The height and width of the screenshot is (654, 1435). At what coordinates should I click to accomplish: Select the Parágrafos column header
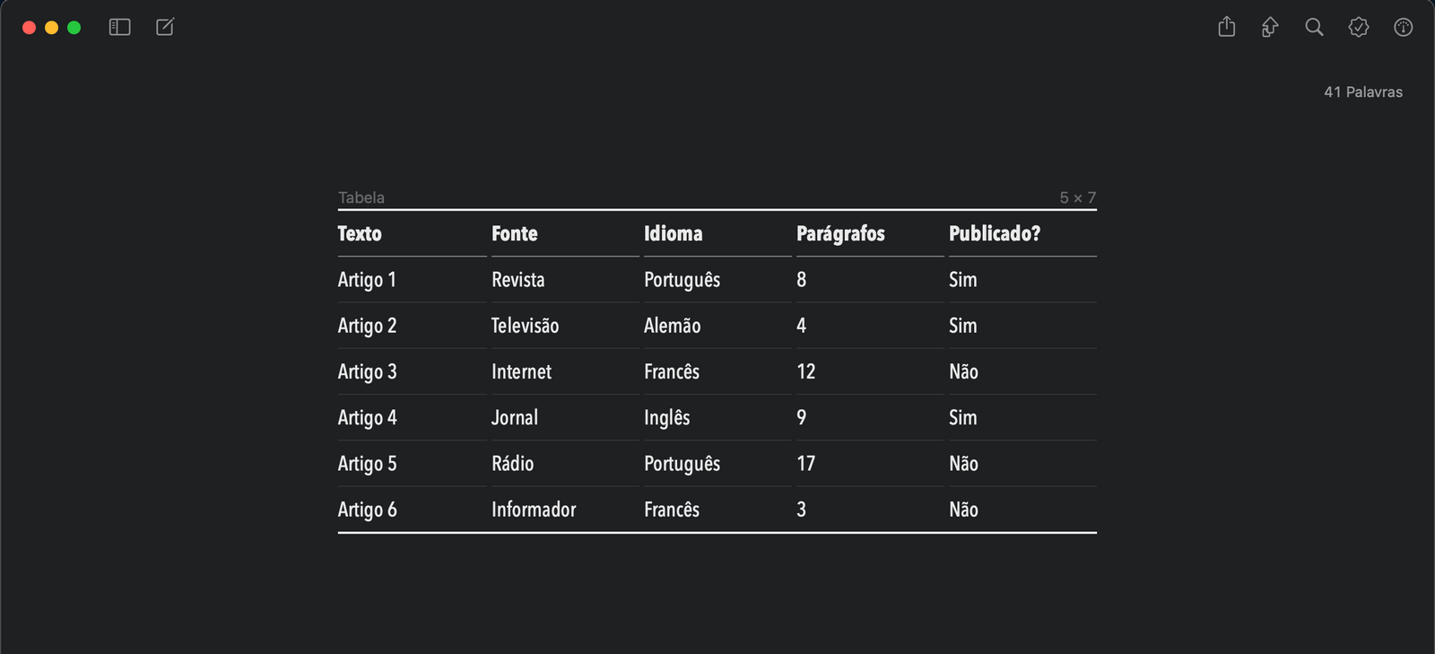click(x=840, y=234)
